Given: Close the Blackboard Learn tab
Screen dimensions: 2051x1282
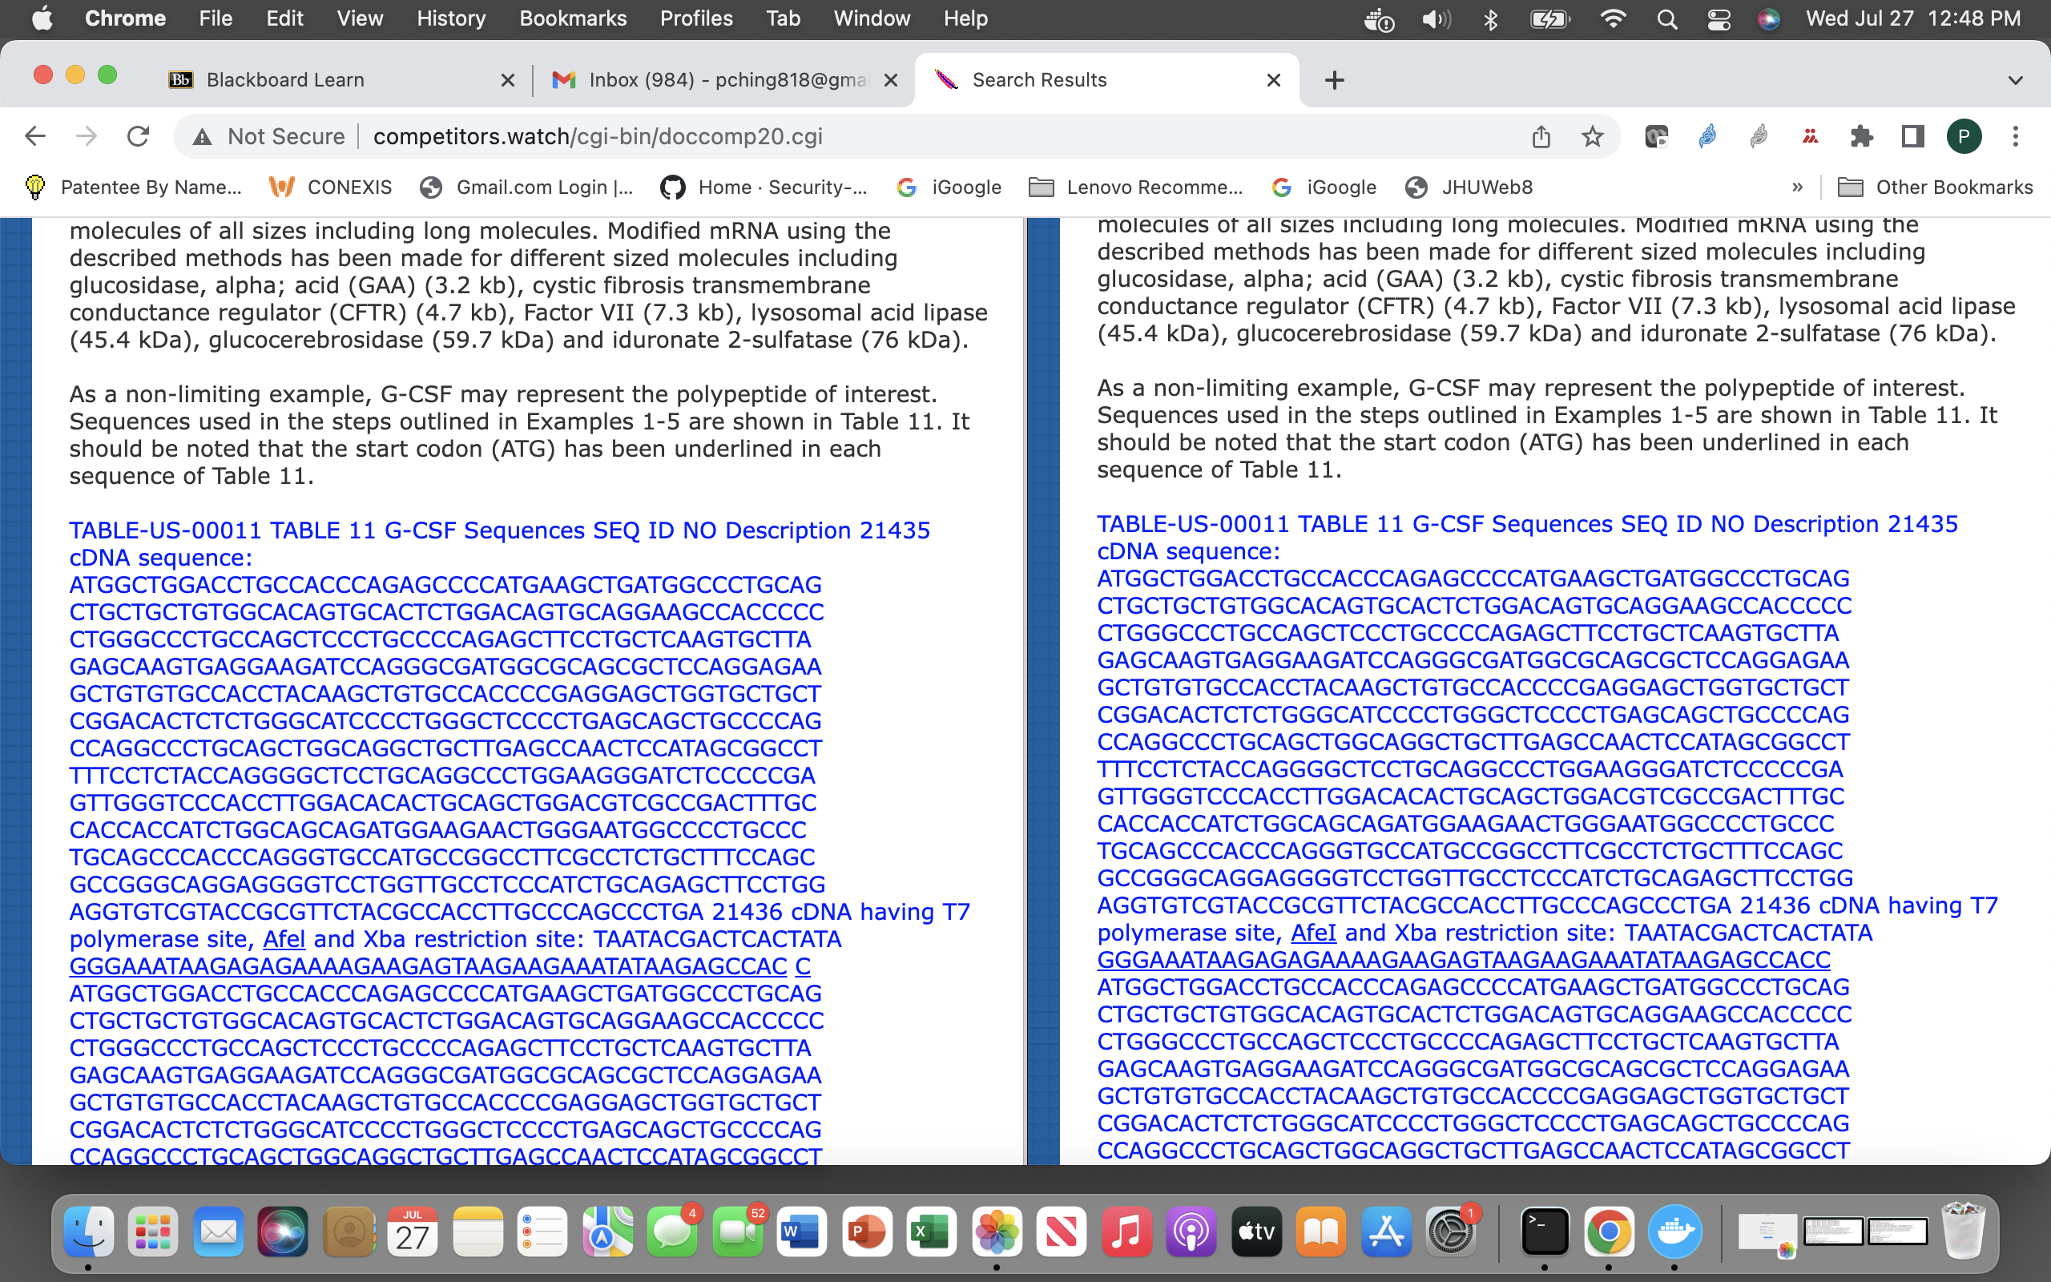Looking at the screenshot, I should (507, 79).
